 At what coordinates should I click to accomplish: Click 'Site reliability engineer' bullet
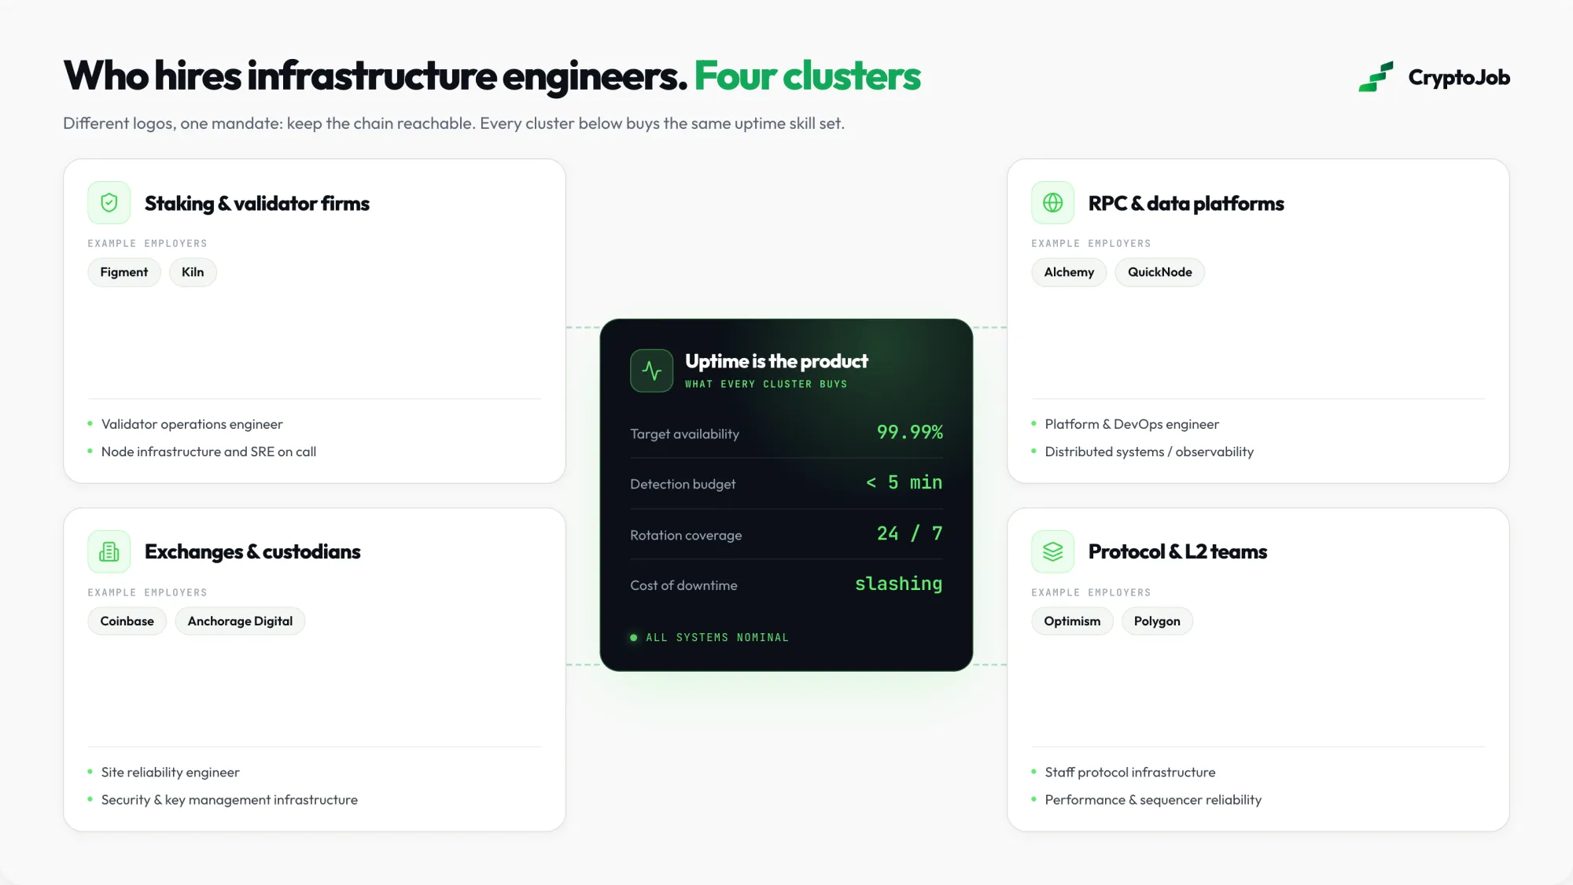[x=170, y=773]
